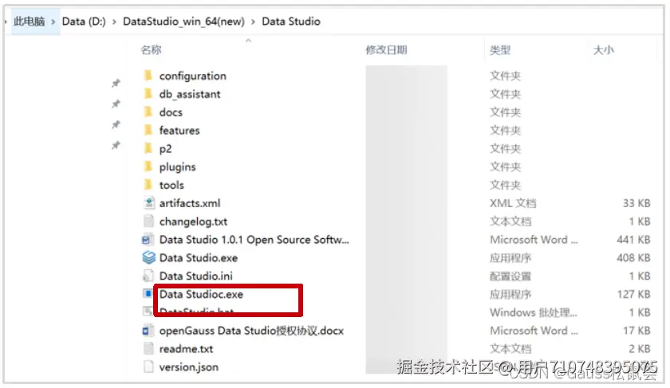The width and height of the screenshot is (670, 388).
Task: Go to DataStudio_win_64(new) in the address bar
Action: (183, 22)
